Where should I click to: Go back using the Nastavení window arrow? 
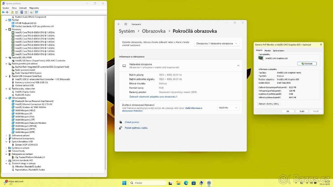click(119, 24)
